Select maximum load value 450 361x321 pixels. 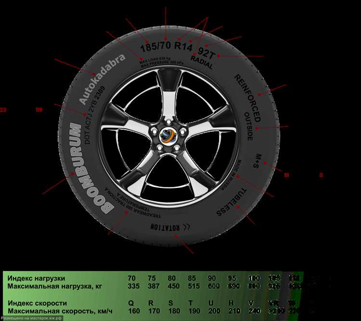tap(174, 286)
